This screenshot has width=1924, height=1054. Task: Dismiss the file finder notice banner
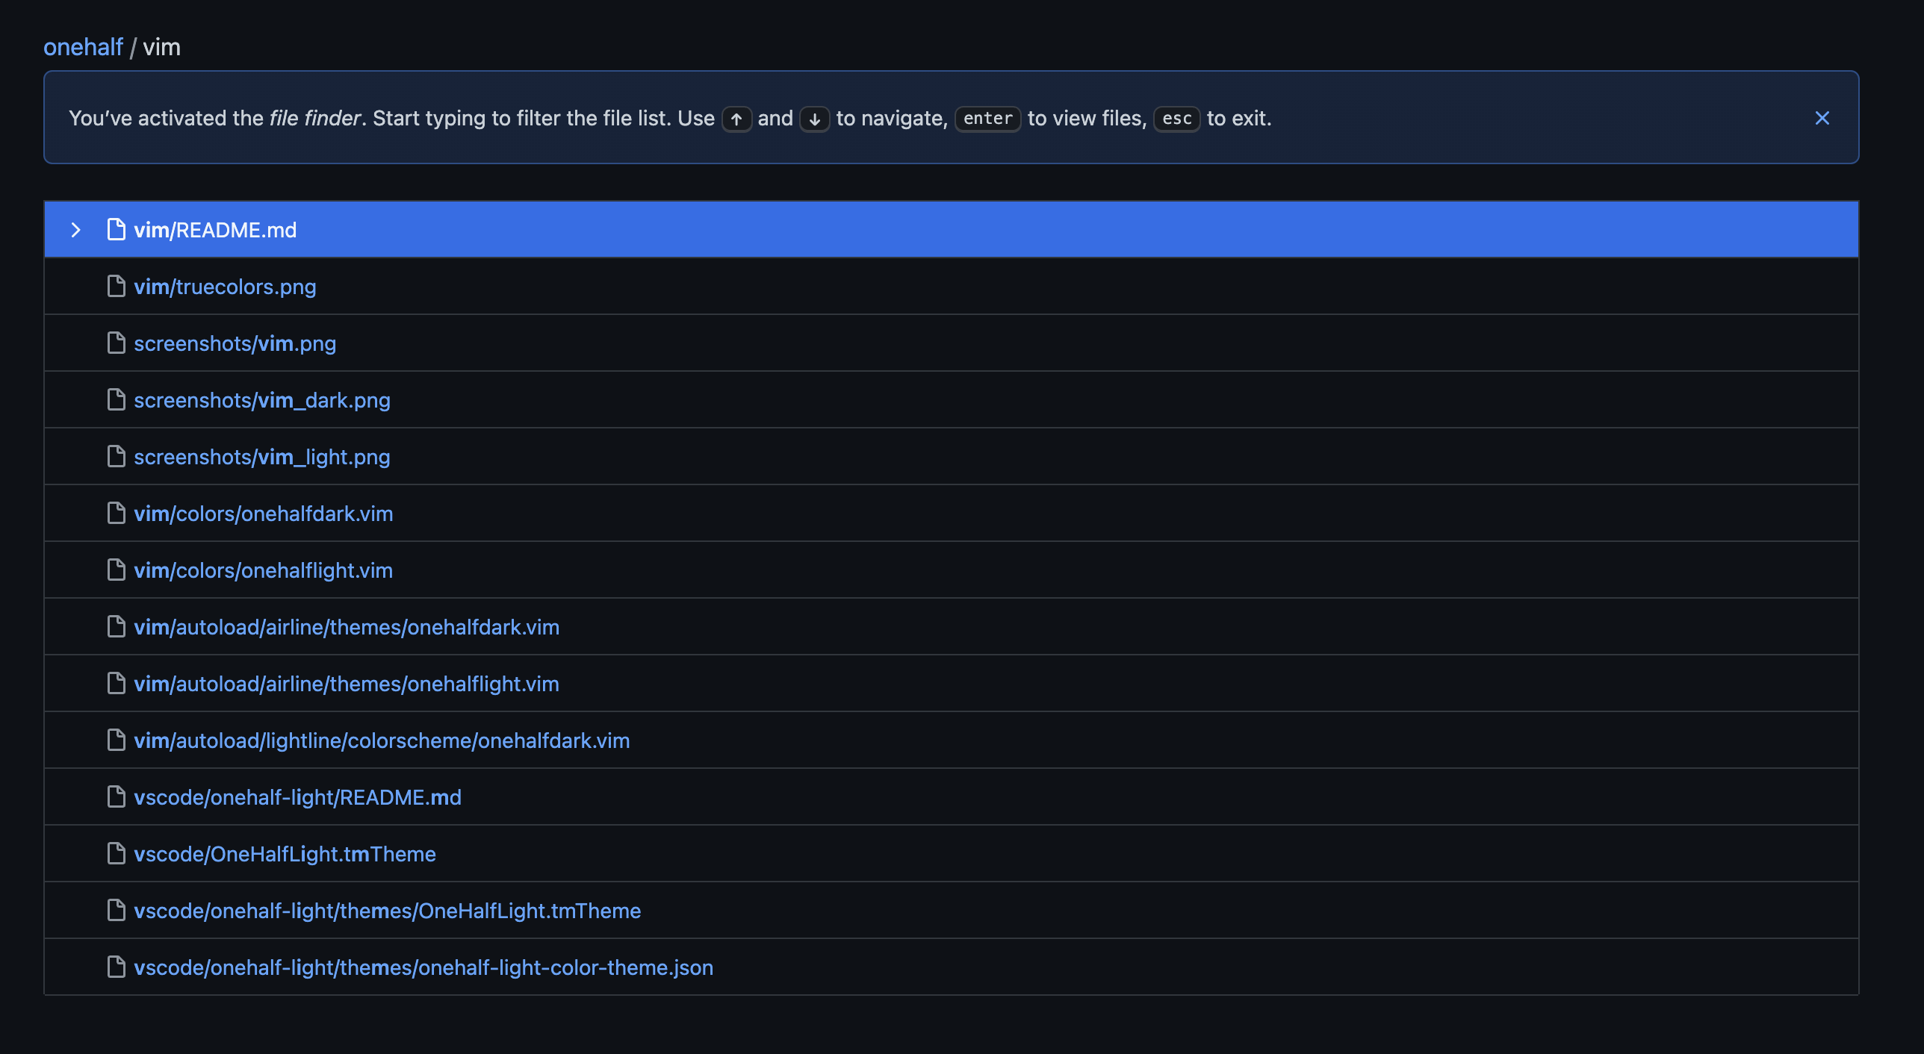click(x=1822, y=118)
